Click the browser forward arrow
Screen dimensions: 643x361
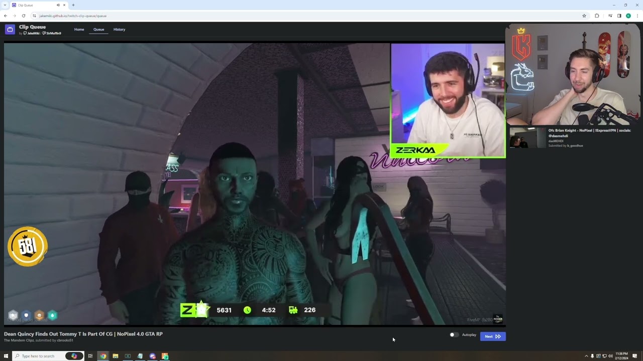pos(14,16)
